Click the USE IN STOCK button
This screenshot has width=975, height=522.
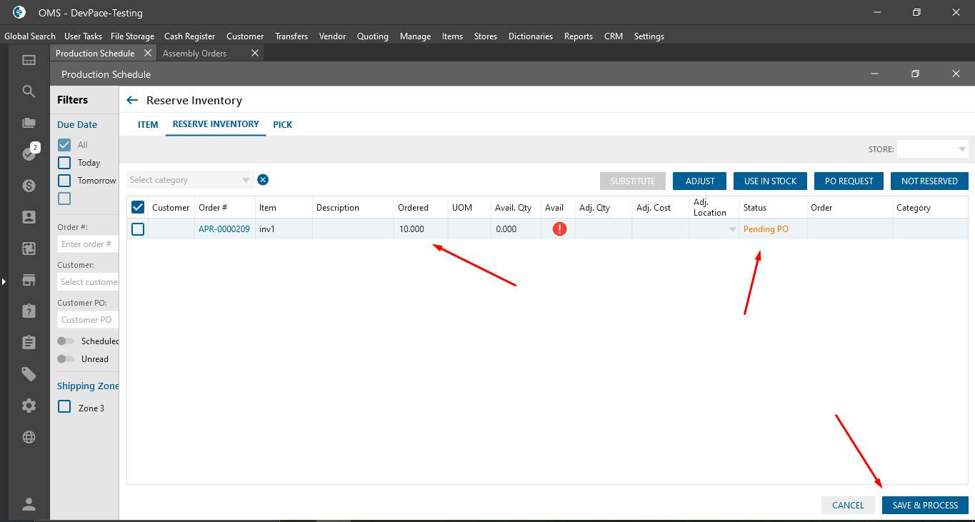770,181
